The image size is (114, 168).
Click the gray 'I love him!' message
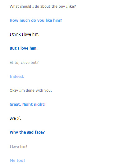coord(18,147)
